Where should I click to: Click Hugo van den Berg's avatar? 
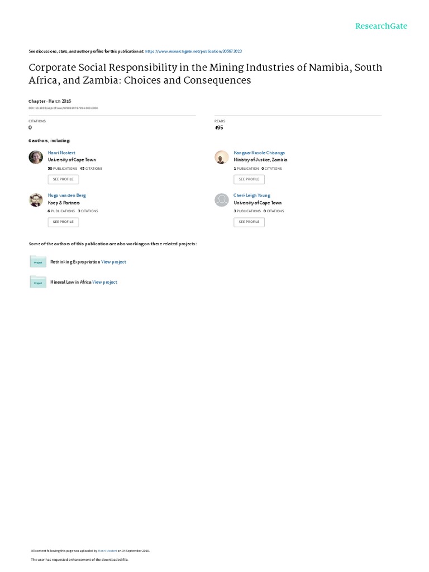click(35, 199)
